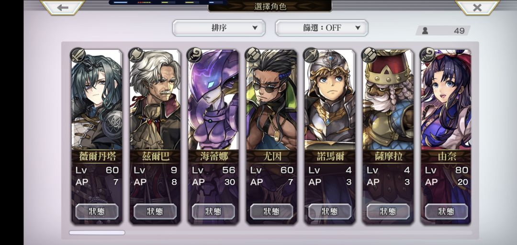
Task: Show 狀態 for 諾馬爾
Action: [330, 212]
